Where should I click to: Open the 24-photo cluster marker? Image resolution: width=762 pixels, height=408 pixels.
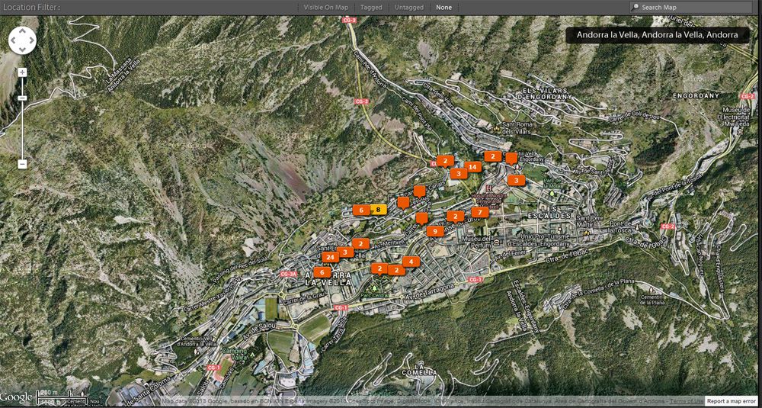[331, 257]
